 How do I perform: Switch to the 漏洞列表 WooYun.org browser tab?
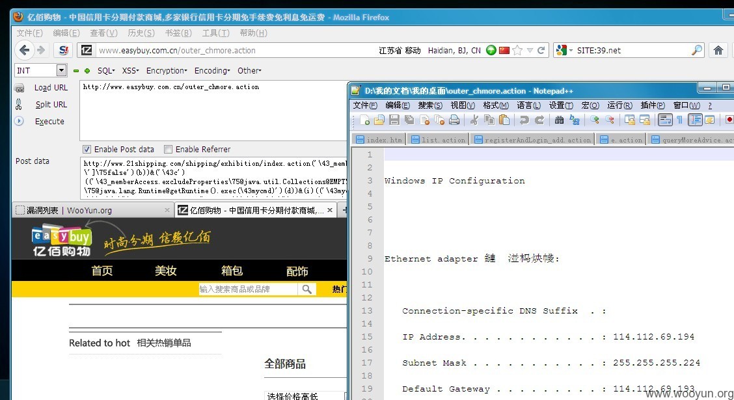coord(92,210)
